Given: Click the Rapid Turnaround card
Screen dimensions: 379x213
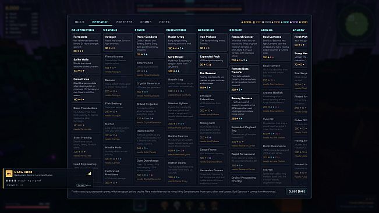Looking at the screenshot, I should pos(244,162).
